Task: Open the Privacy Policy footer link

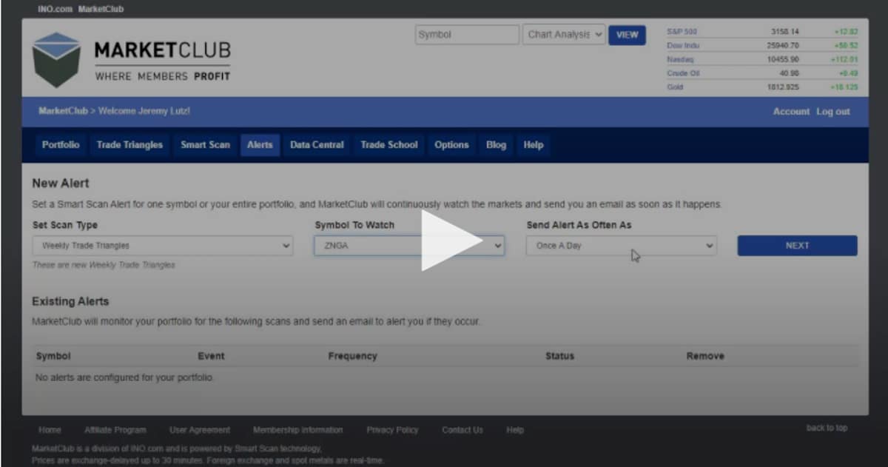Action: click(392, 430)
